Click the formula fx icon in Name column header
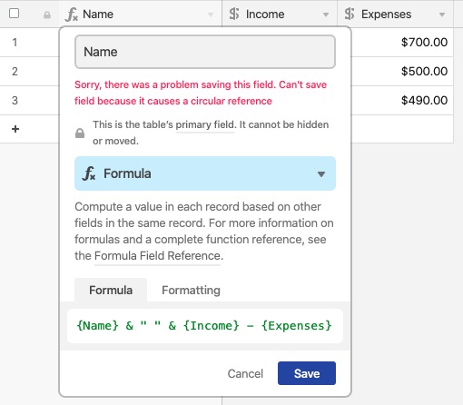This screenshot has width=463, height=405. click(72, 15)
